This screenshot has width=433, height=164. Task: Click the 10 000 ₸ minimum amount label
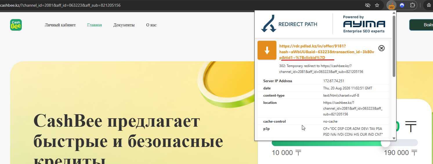pos(287,153)
